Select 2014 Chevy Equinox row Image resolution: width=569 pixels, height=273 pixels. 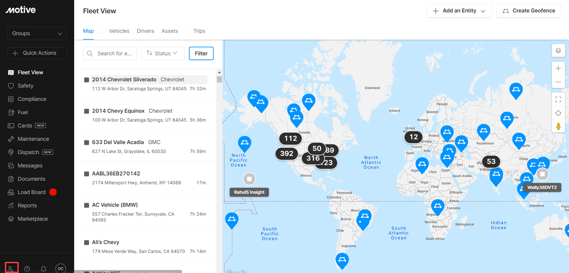145,115
